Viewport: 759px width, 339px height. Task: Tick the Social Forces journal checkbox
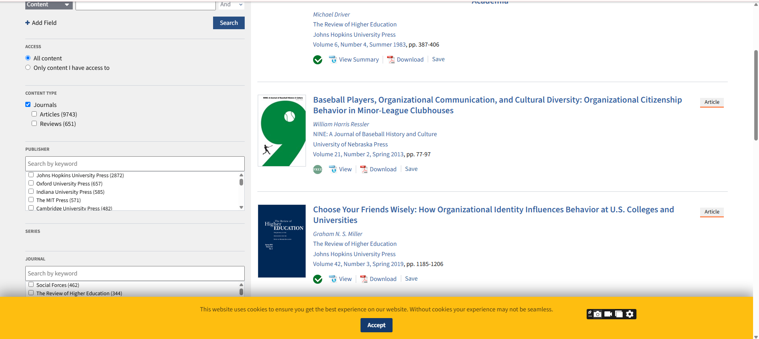[x=31, y=285]
